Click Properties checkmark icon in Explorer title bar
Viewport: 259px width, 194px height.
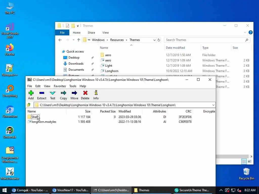(67, 26)
